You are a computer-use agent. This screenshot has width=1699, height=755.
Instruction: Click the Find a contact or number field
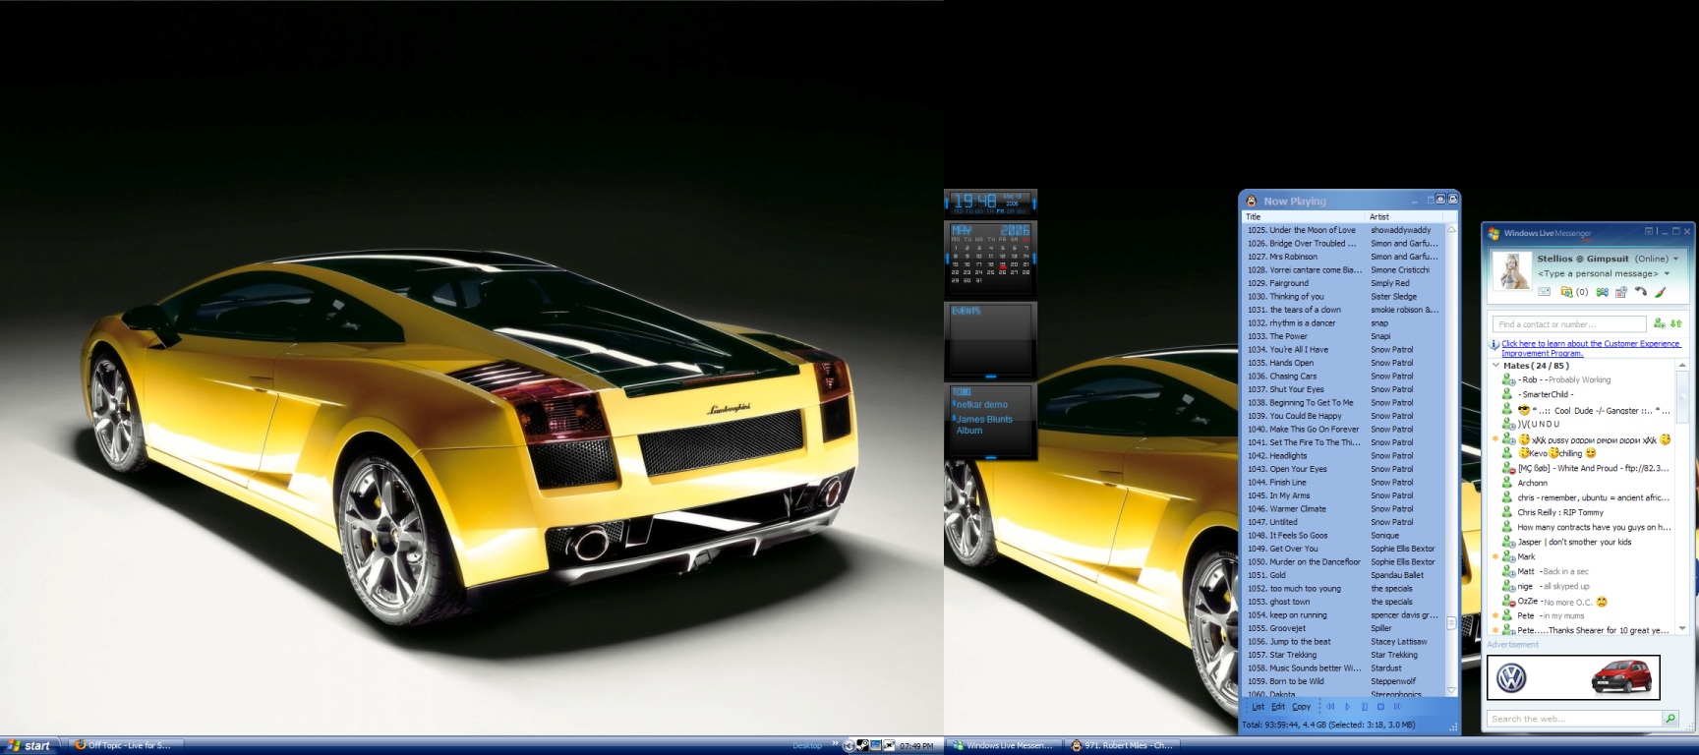[x=1569, y=324]
